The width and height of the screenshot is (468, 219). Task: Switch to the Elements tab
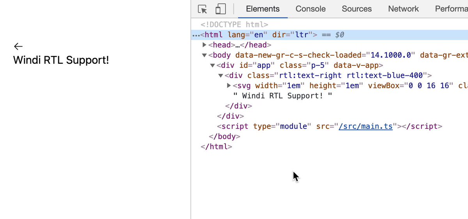pos(263,9)
